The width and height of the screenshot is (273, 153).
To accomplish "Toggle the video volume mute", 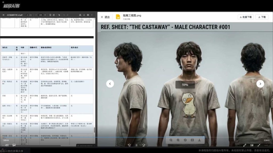I will 7,145.
